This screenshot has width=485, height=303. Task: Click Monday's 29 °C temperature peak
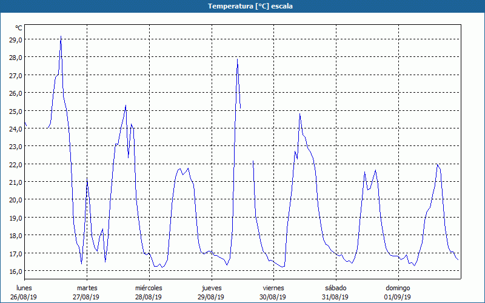pos(61,36)
